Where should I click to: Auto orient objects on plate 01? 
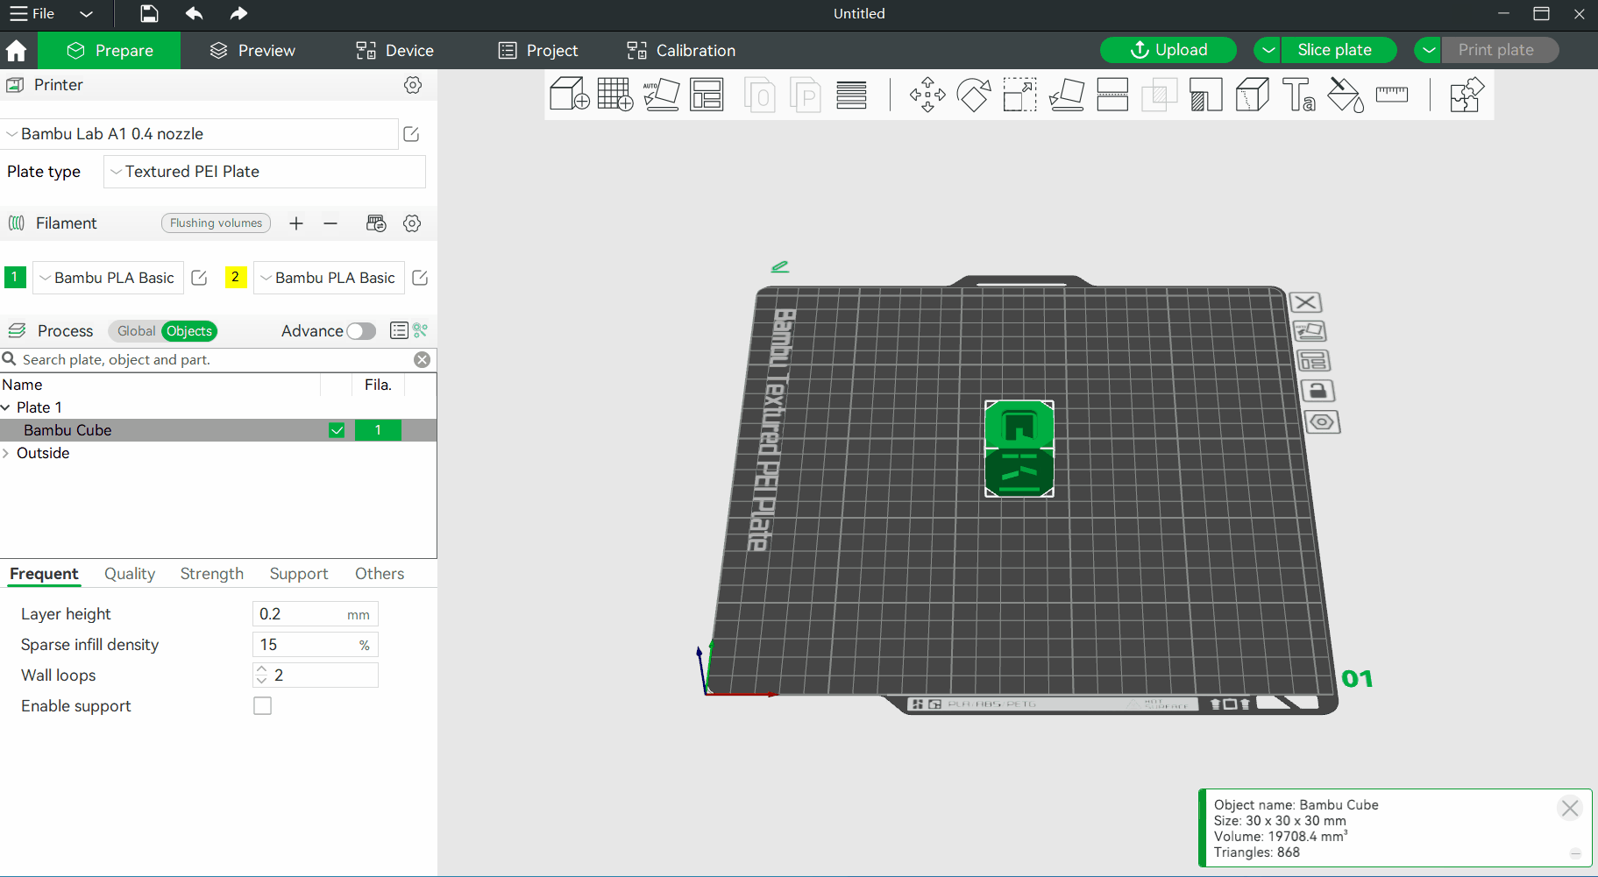[x=1310, y=331]
